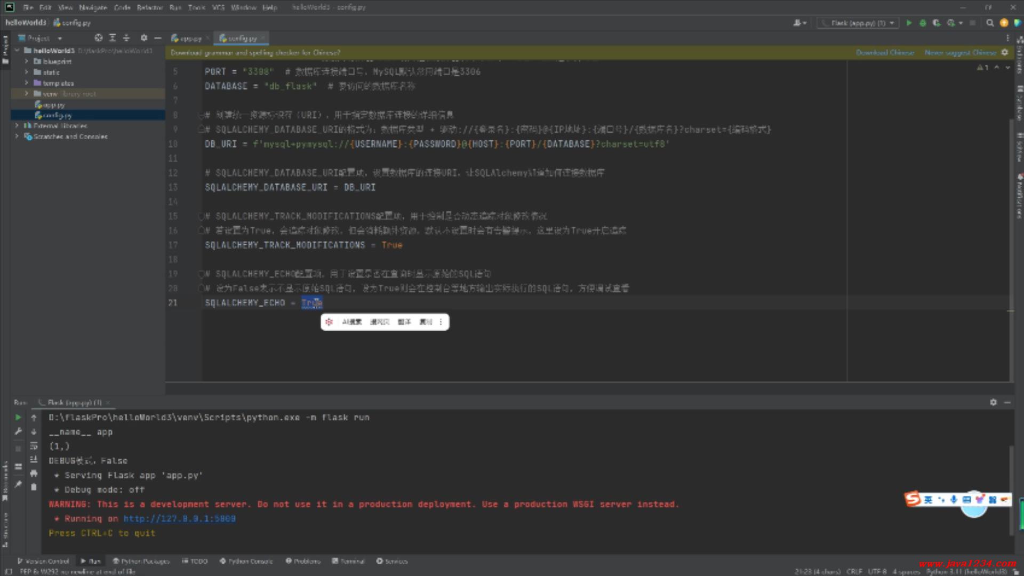Viewport: 1024px width, 576px height.
Task: Click the Sogou input method S icon
Action: tap(913, 499)
